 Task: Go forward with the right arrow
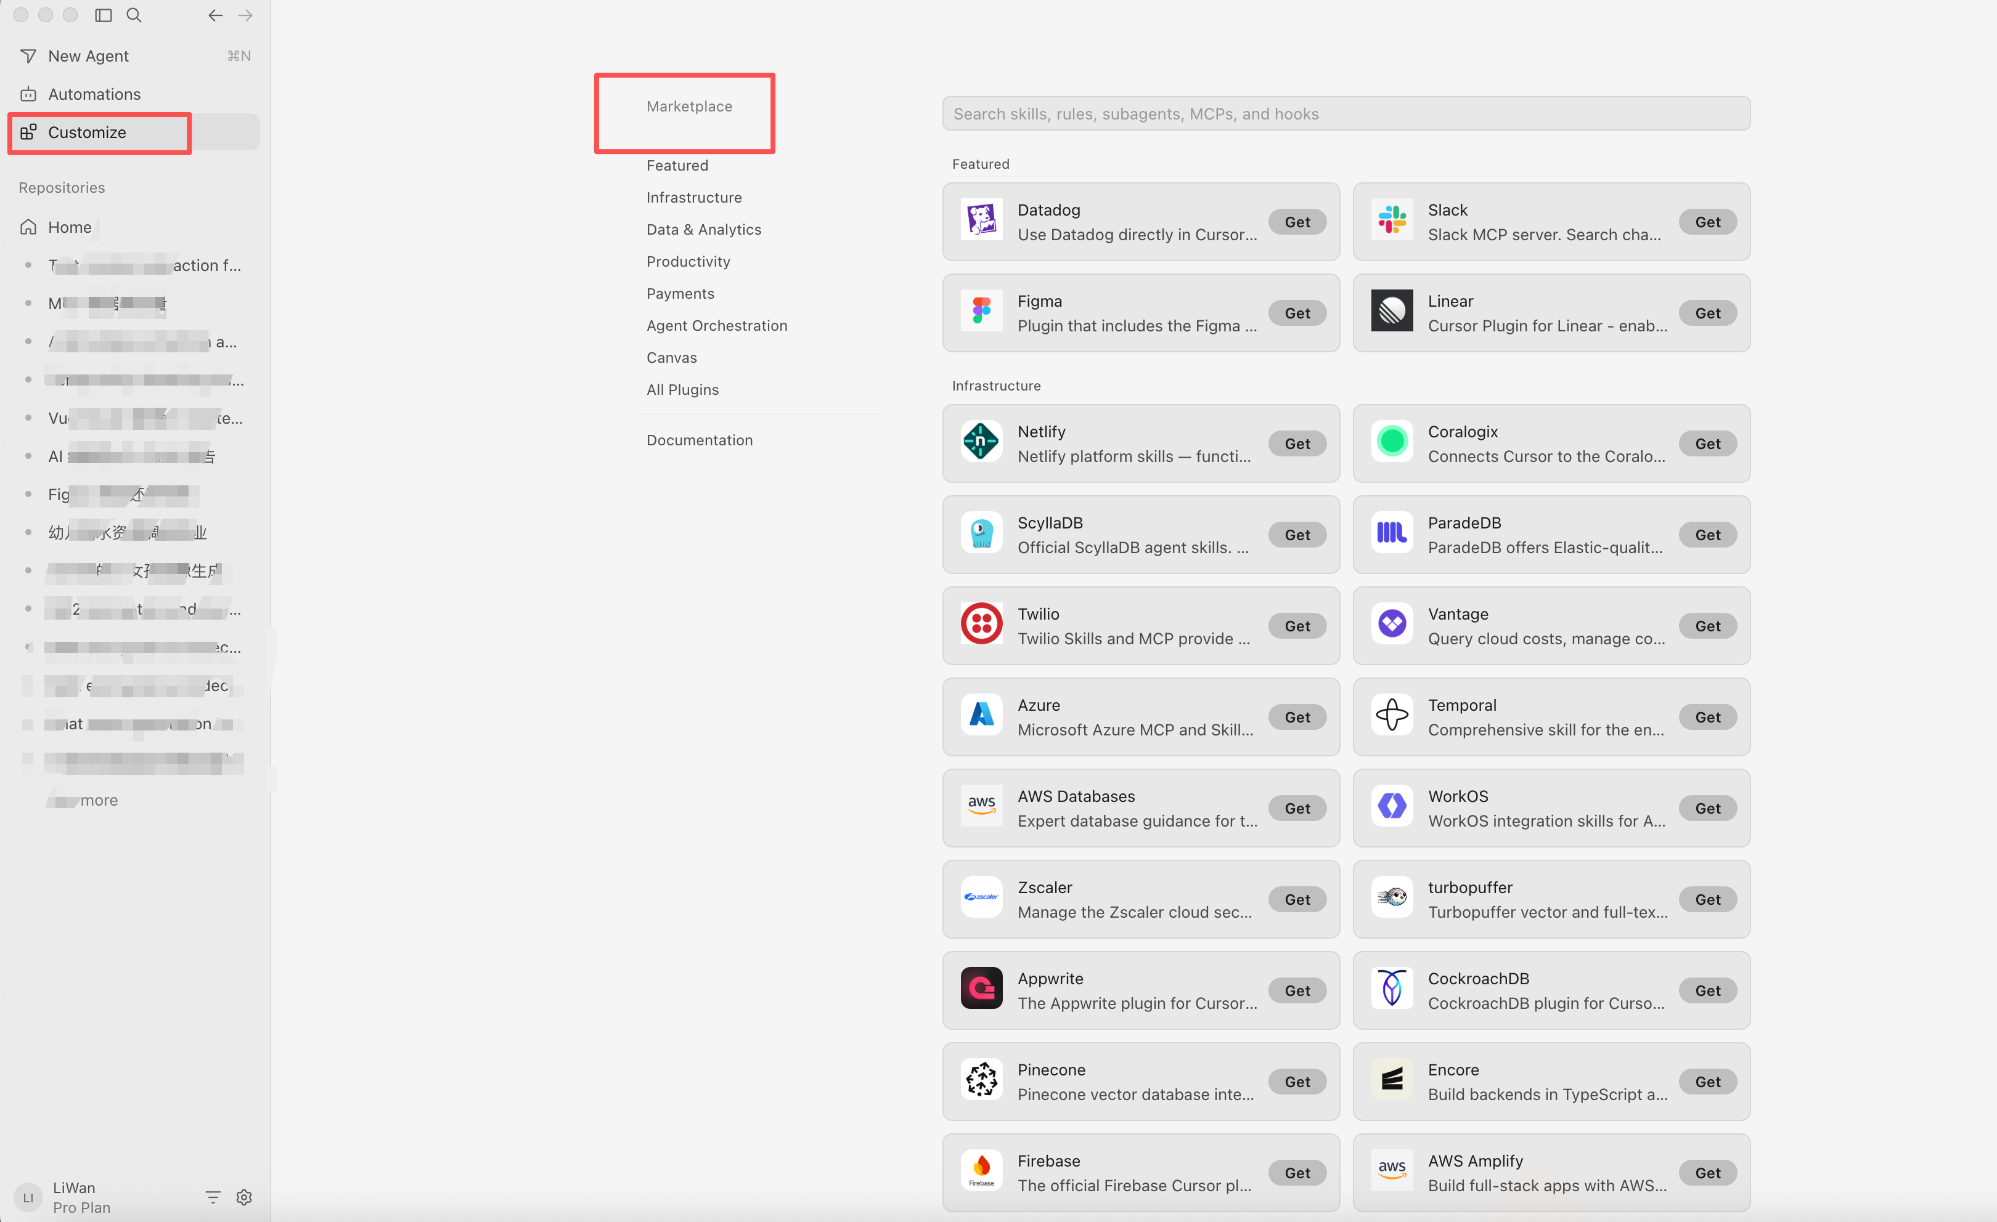pos(245,15)
